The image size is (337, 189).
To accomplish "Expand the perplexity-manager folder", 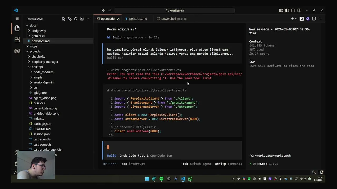I will click(x=45, y=62).
